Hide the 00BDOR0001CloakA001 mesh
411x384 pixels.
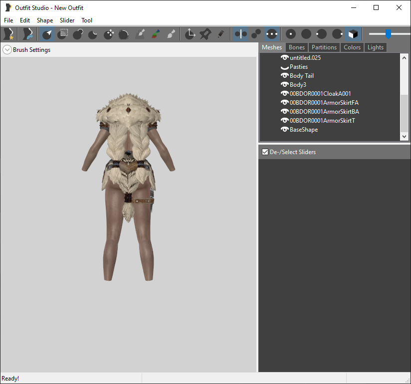(284, 93)
